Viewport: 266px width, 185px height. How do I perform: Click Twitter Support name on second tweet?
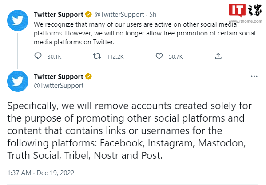click(59, 77)
